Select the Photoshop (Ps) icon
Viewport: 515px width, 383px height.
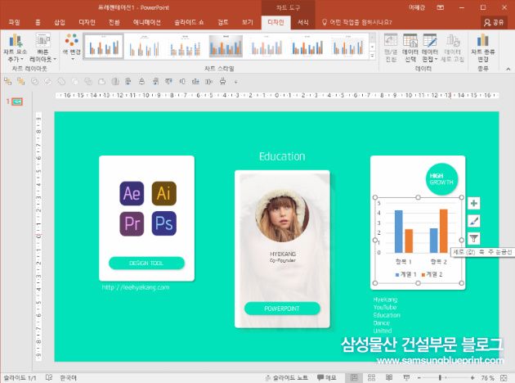point(163,224)
